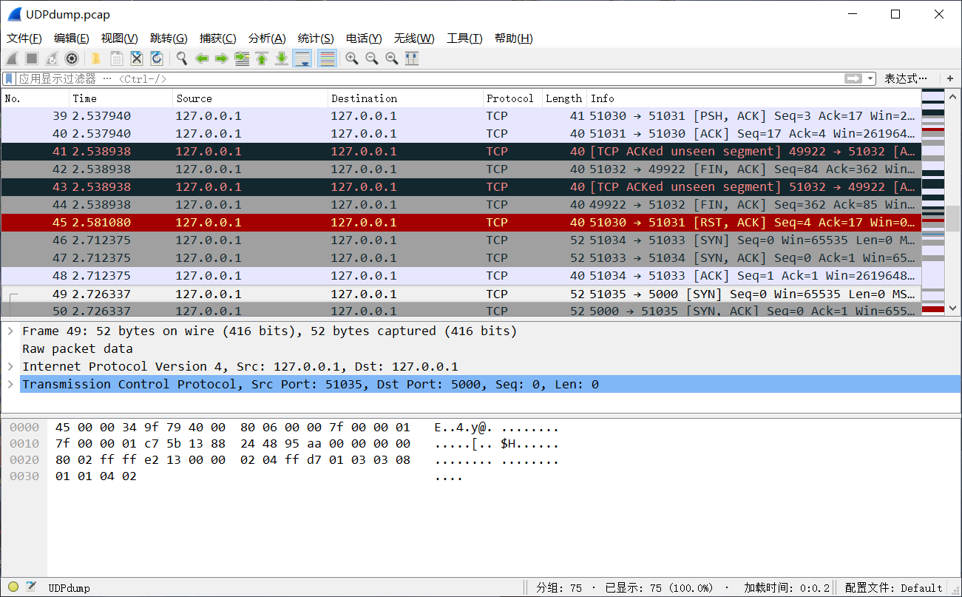Click the Info column header
The height and width of the screenshot is (597, 962).
click(x=754, y=98)
